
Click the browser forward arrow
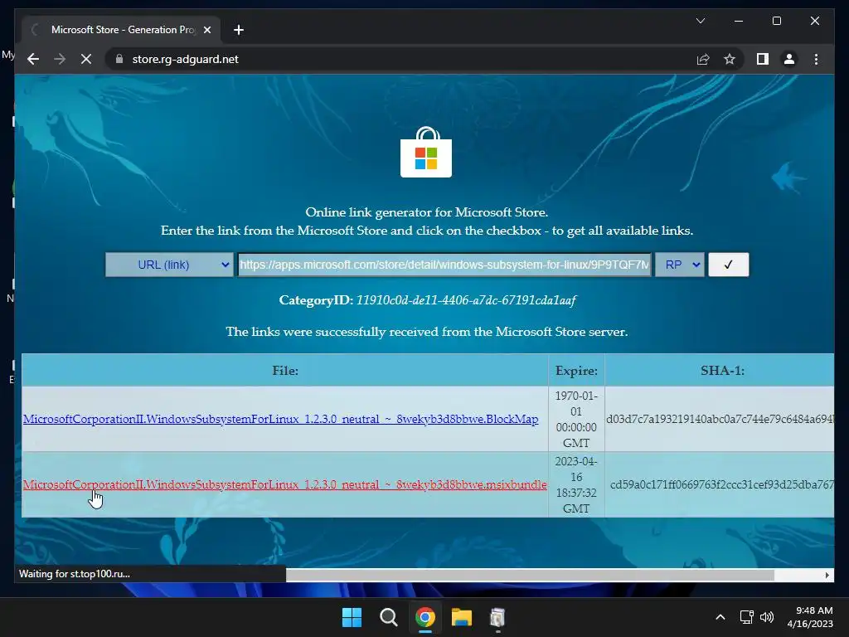60,59
